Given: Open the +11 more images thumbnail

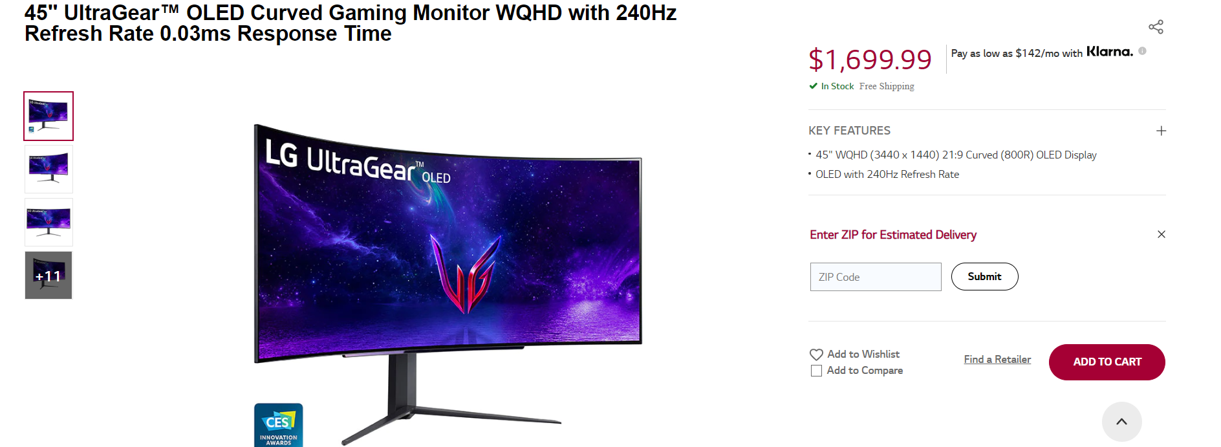Looking at the screenshot, I should 49,276.
